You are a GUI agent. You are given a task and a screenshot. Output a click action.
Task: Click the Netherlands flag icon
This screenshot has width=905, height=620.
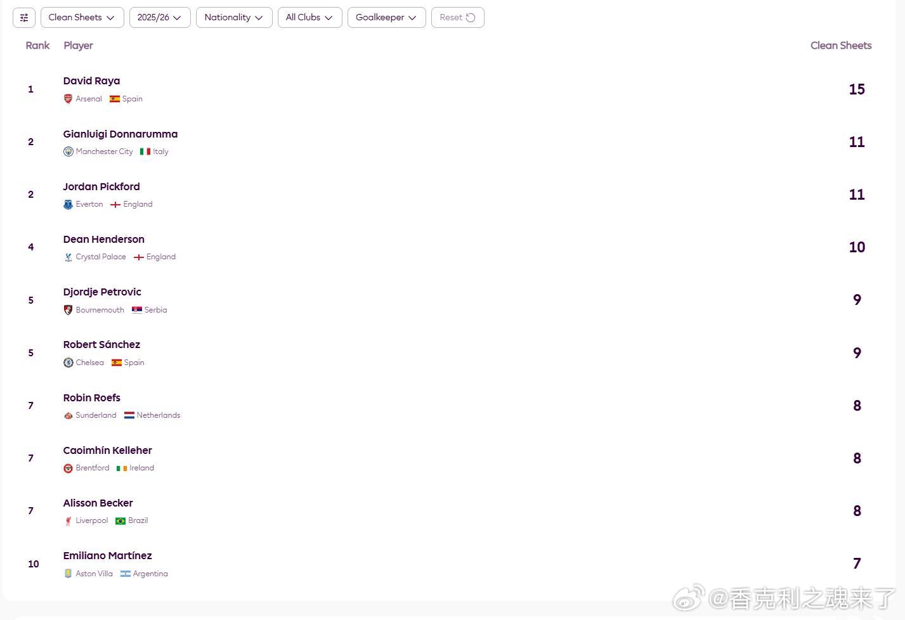[129, 415]
